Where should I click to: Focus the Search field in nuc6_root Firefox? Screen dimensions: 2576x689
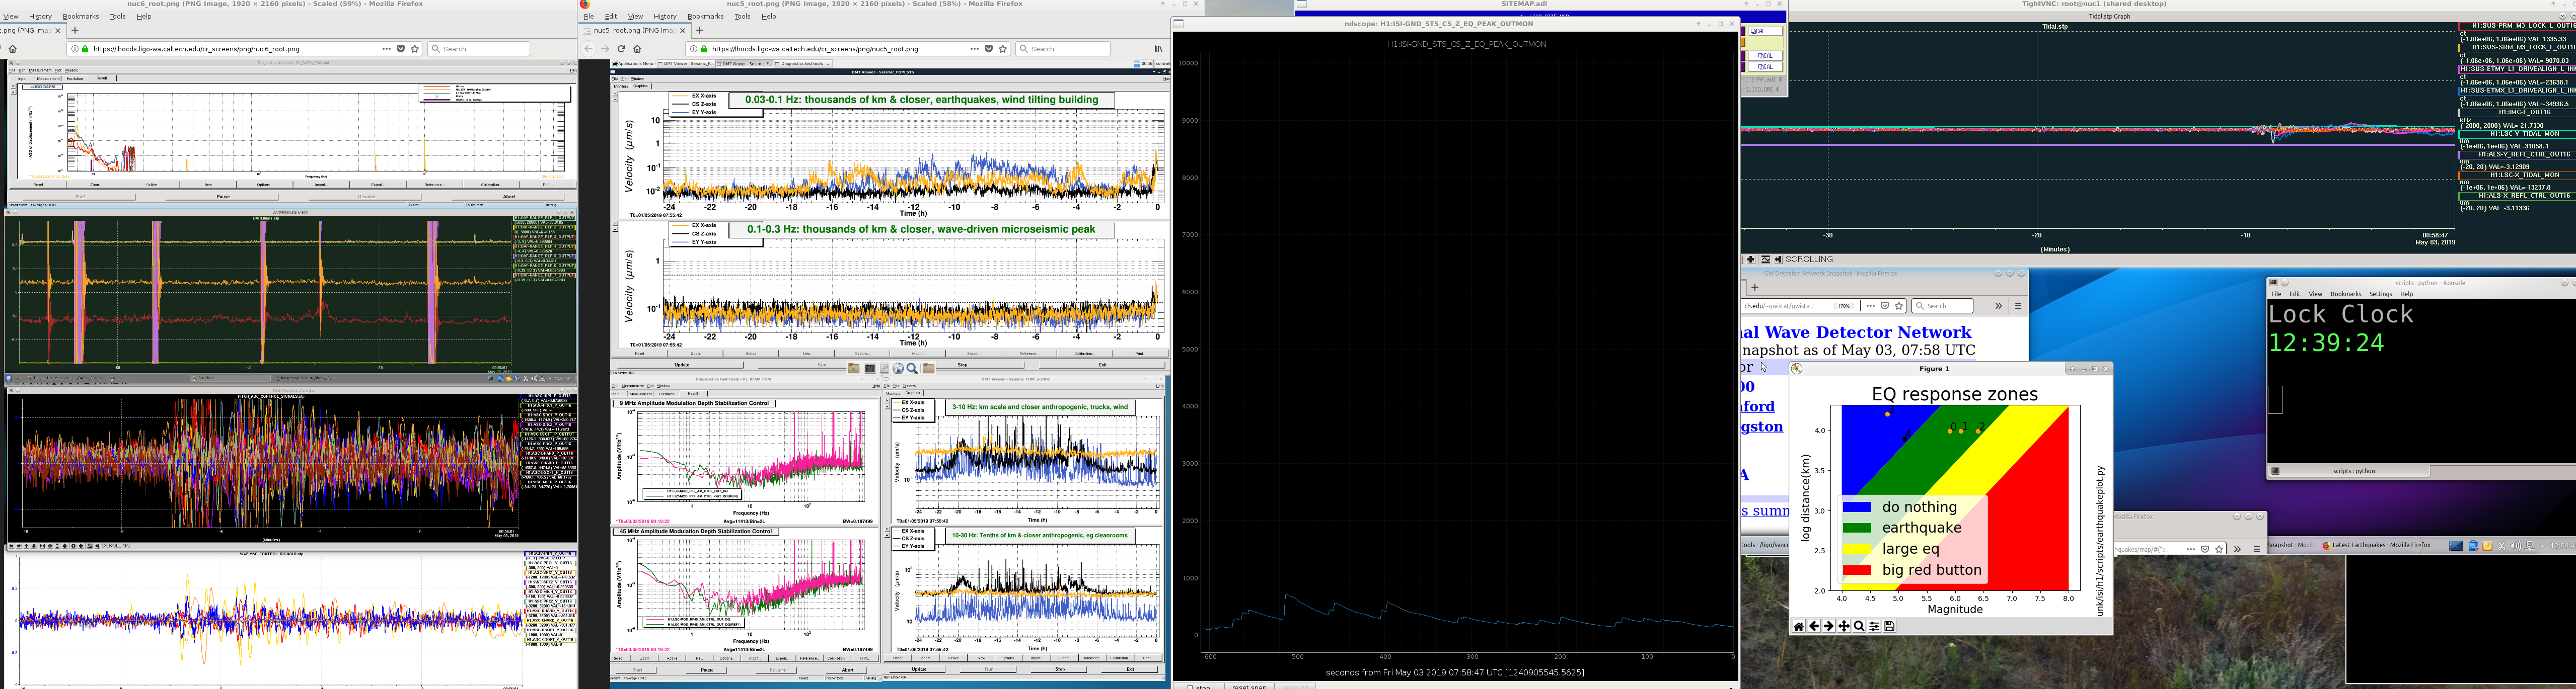[479, 48]
